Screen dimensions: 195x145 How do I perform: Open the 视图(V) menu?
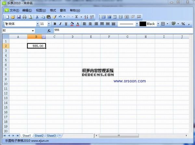pyautogui.click(x=41, y=10)
